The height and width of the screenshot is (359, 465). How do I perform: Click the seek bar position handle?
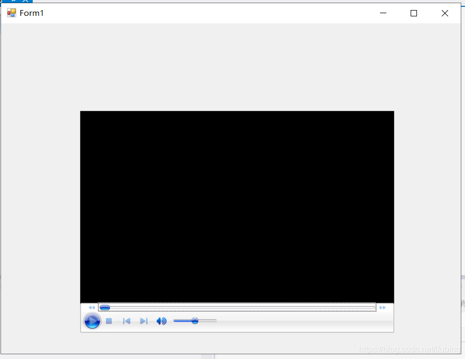(105, 308)
